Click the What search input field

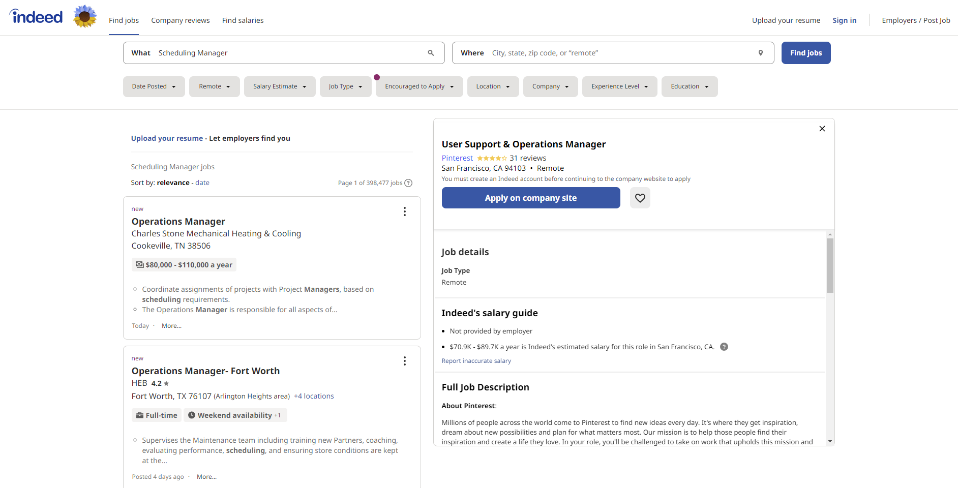click(x=285, y=52)
